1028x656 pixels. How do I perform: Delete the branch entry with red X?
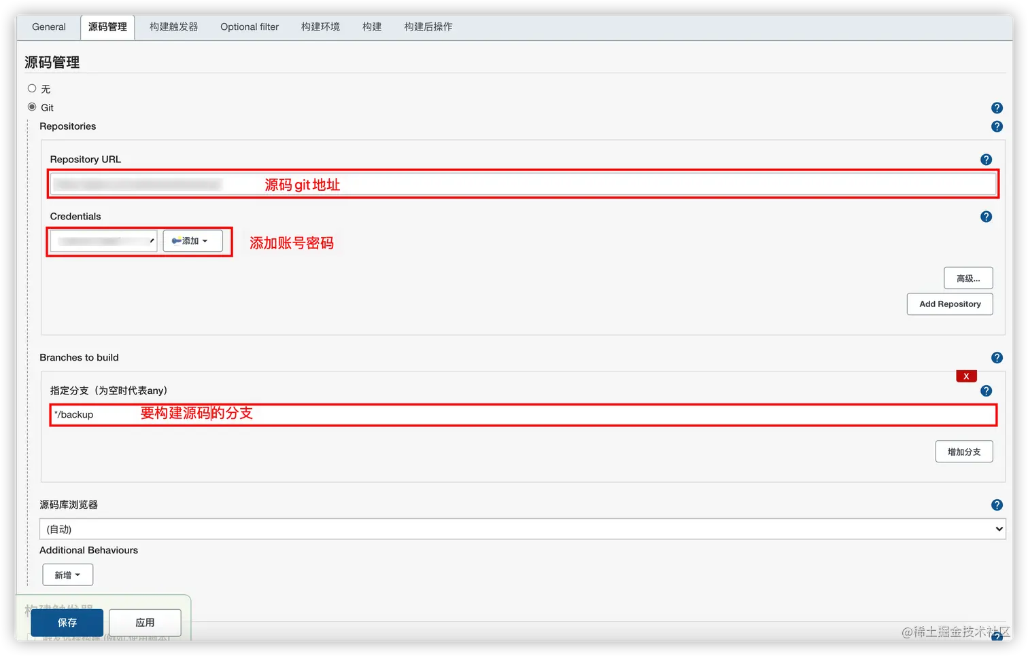[x=966, y=376]
